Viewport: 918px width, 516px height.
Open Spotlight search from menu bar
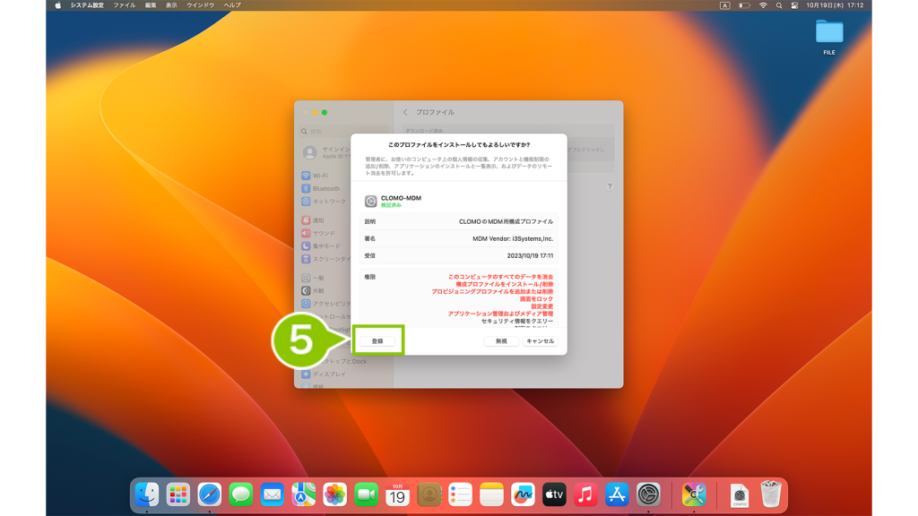tap(779, 5)
